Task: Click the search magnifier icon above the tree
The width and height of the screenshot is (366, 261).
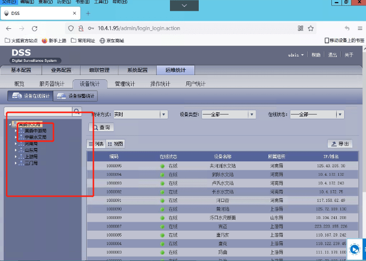Action: click(77, 112)
